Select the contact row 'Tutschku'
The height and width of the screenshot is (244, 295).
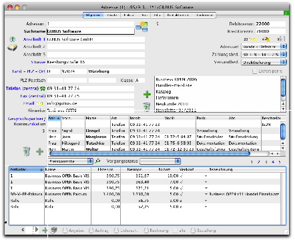pyautogui.click(x=164, y=143)
